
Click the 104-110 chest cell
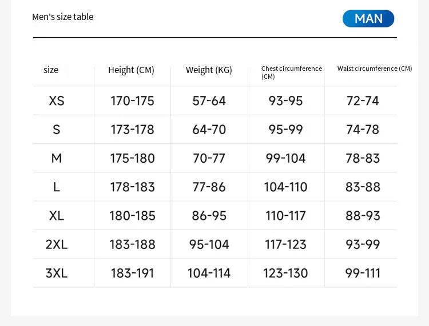tap(285, 187)
